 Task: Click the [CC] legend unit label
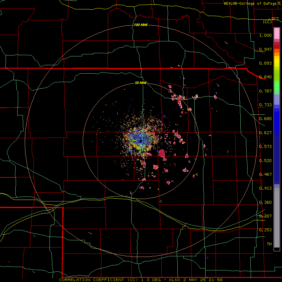click(268, 22)
